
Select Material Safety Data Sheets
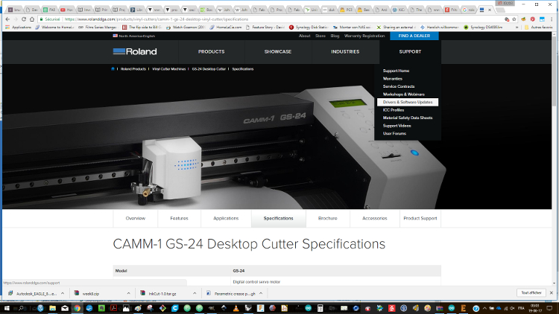pyautogui.click(x=408, y=118)
